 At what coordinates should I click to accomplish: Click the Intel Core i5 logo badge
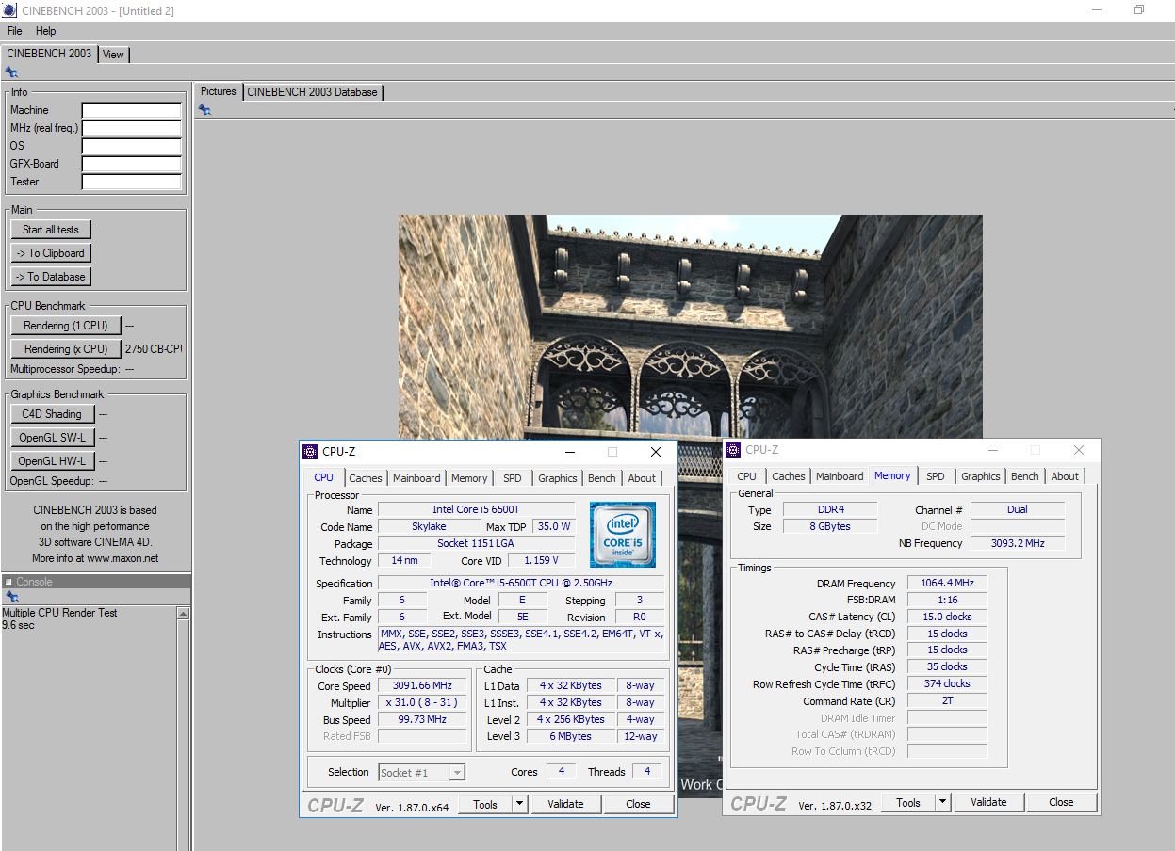[623, 535]
